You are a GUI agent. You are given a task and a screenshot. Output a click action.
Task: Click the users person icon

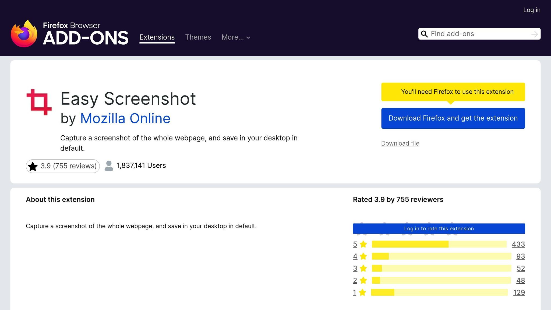[x=109, y=165]
